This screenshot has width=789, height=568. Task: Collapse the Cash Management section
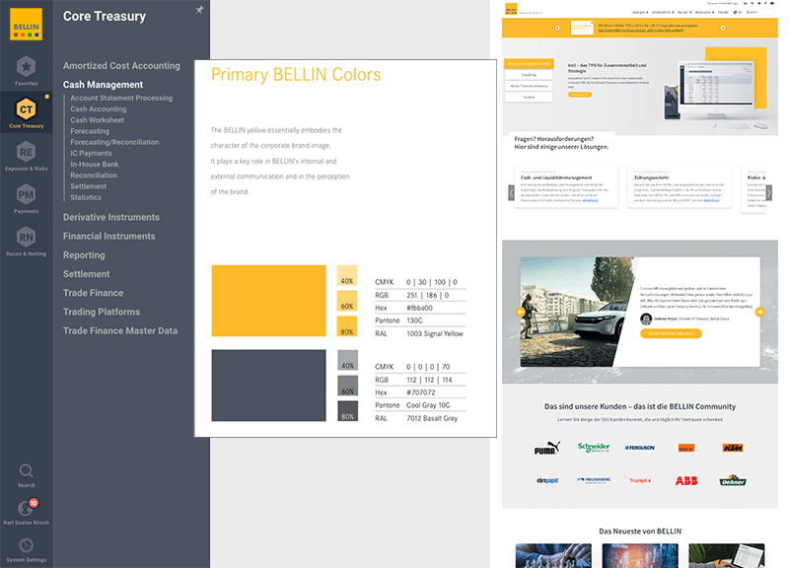pos(103,85)
